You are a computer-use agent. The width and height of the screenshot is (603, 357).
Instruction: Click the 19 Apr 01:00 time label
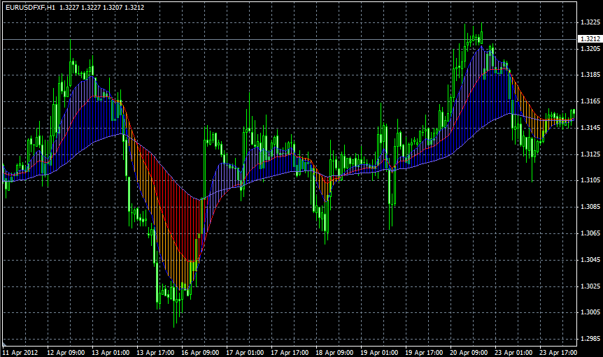pyautogui.click(x=379, y=352)
